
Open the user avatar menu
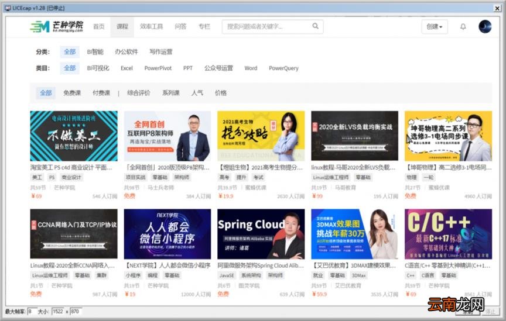485,26
